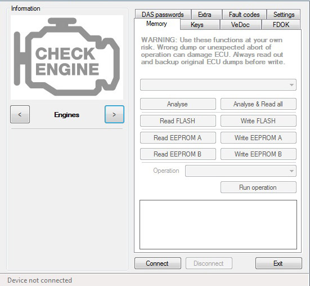The height and width of the screenshot is (286, 310).
Task: Go to next category with right arrow
Action: click(114, 114)
